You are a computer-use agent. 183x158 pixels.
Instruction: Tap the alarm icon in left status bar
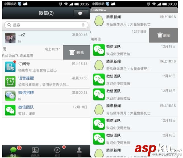click(60, 4)
